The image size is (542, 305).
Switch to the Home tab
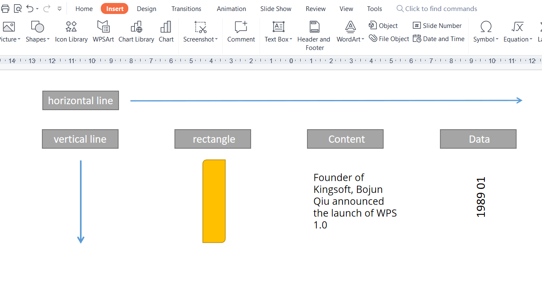coord(84,8)
